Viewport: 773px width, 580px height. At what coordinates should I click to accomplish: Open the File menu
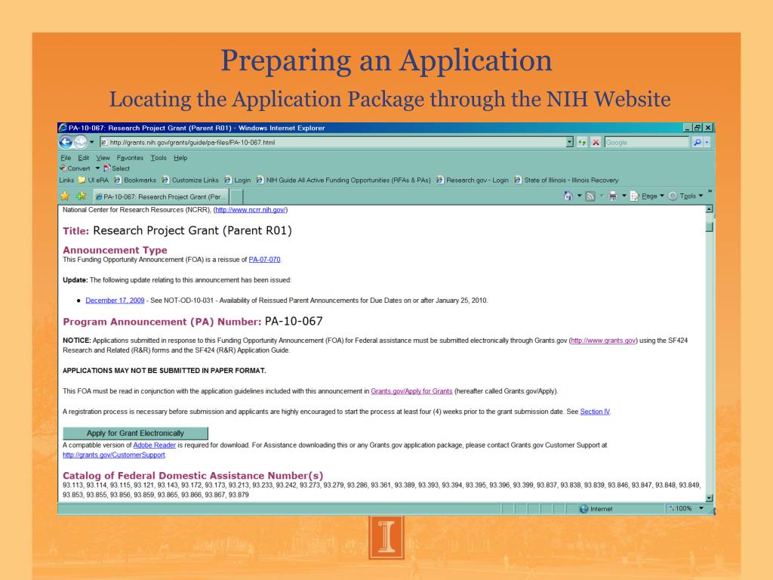(x=66, y=158)
